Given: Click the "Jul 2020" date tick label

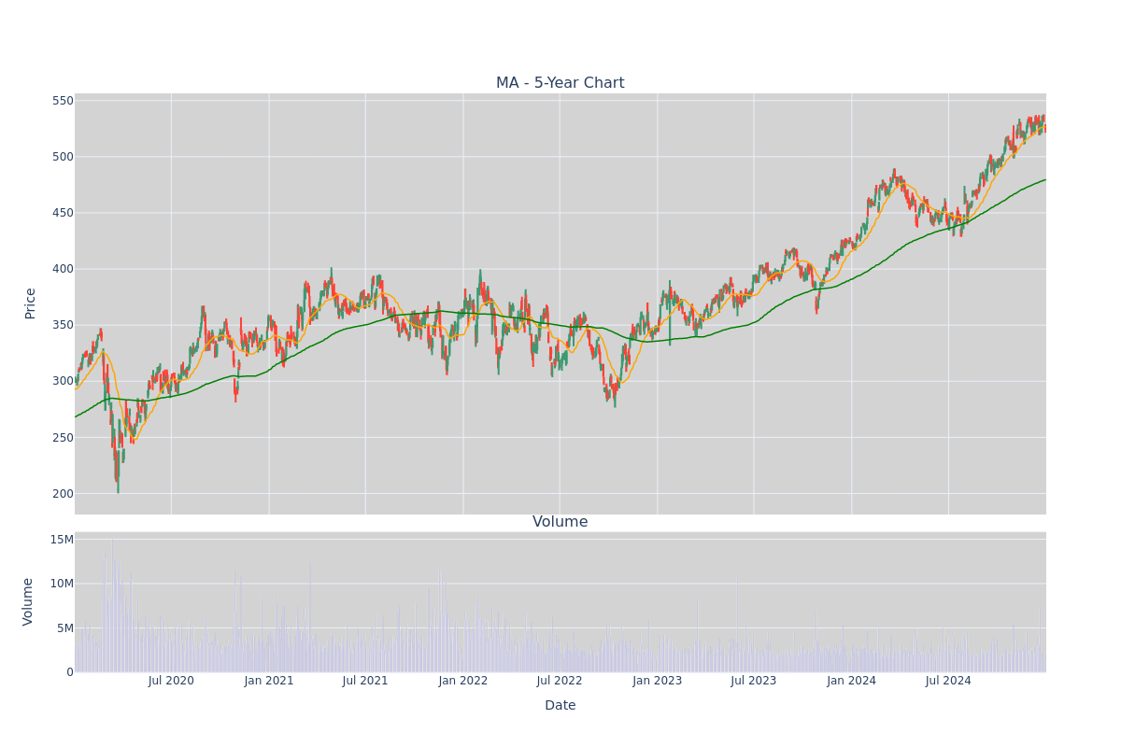Looking at the screenshot, I should (171, 681).
